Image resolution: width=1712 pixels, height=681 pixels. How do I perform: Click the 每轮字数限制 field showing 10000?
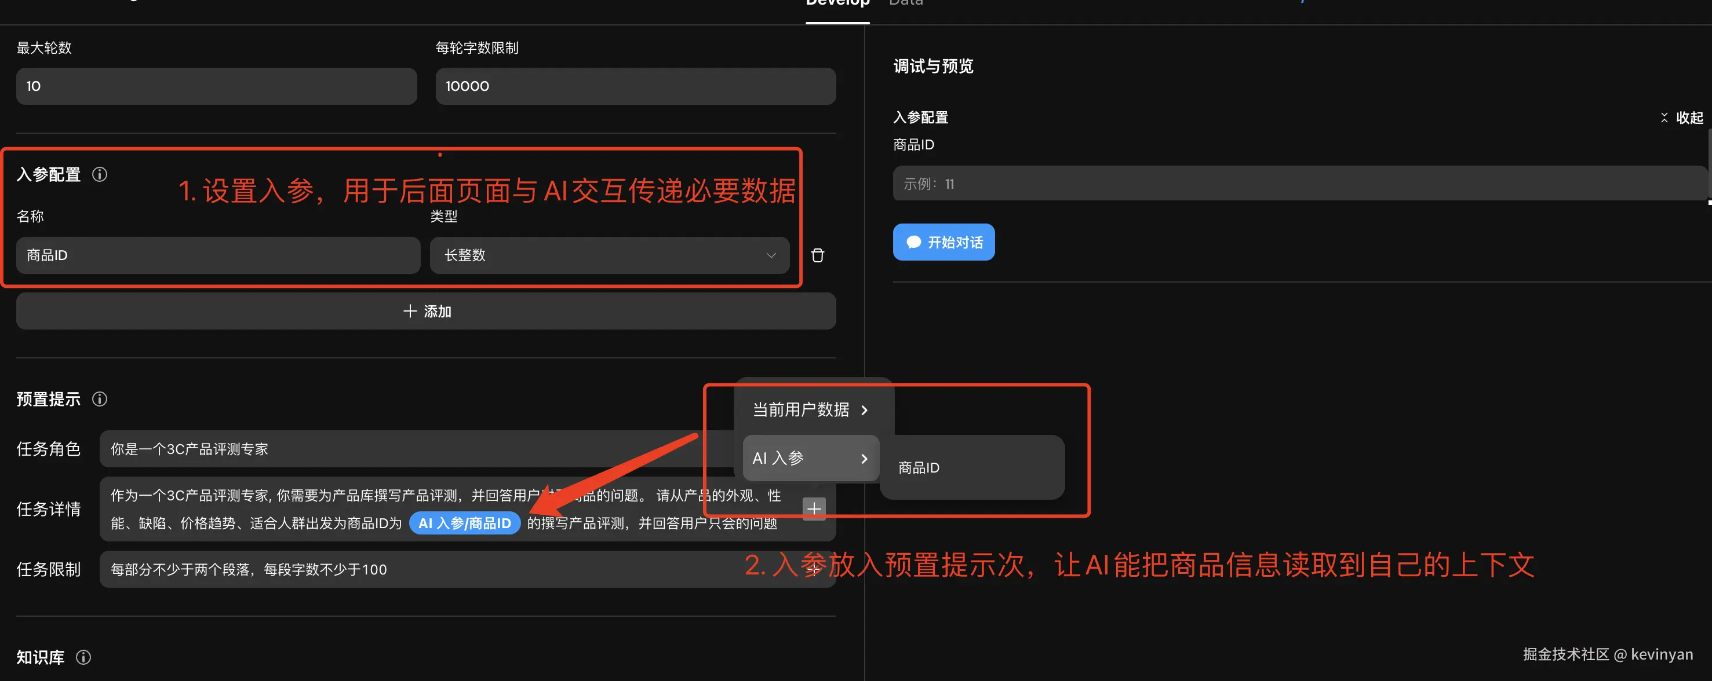coord(635,86)
